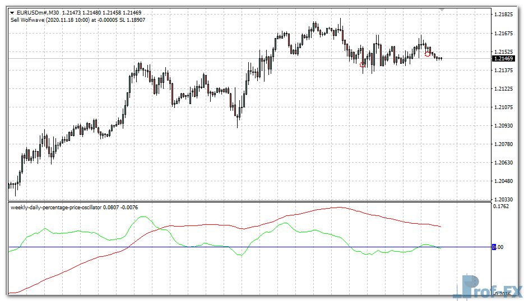The width and height of the screenshot is (524, 301).
Task: Click the current price label 1.21469
Action: (504, 58)
